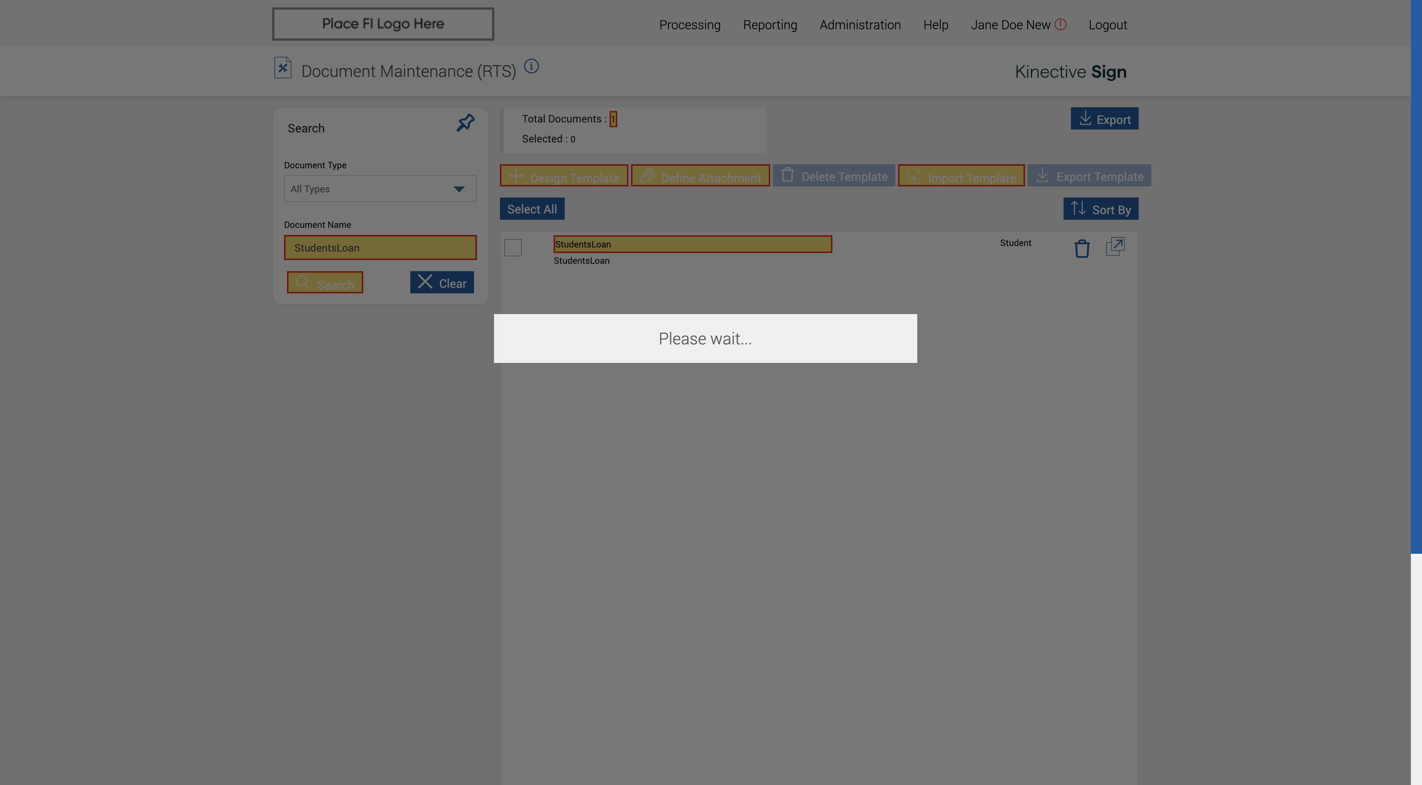The height and width of the screenshot is (785, 1422).
Task: Open the Processing menu
Action: point(690,26)
